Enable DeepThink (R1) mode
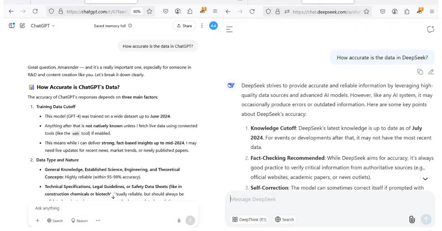This screenshot has width=442, height=231. tap(249, 220)
